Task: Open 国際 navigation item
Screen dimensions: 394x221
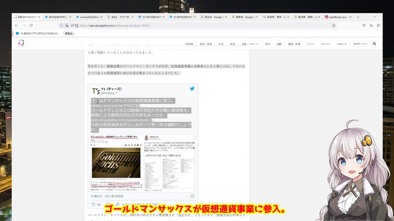Action: (279, 44)
